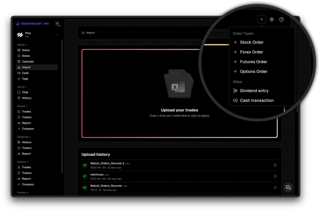Collapse the Stocks section
The width and height of the screenshot is (320, 212).
point(22,106)
